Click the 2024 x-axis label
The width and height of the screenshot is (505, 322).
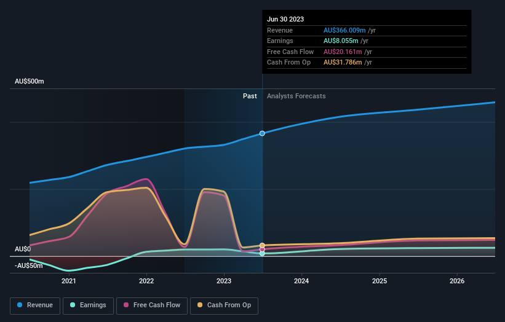tap(301, 281)
